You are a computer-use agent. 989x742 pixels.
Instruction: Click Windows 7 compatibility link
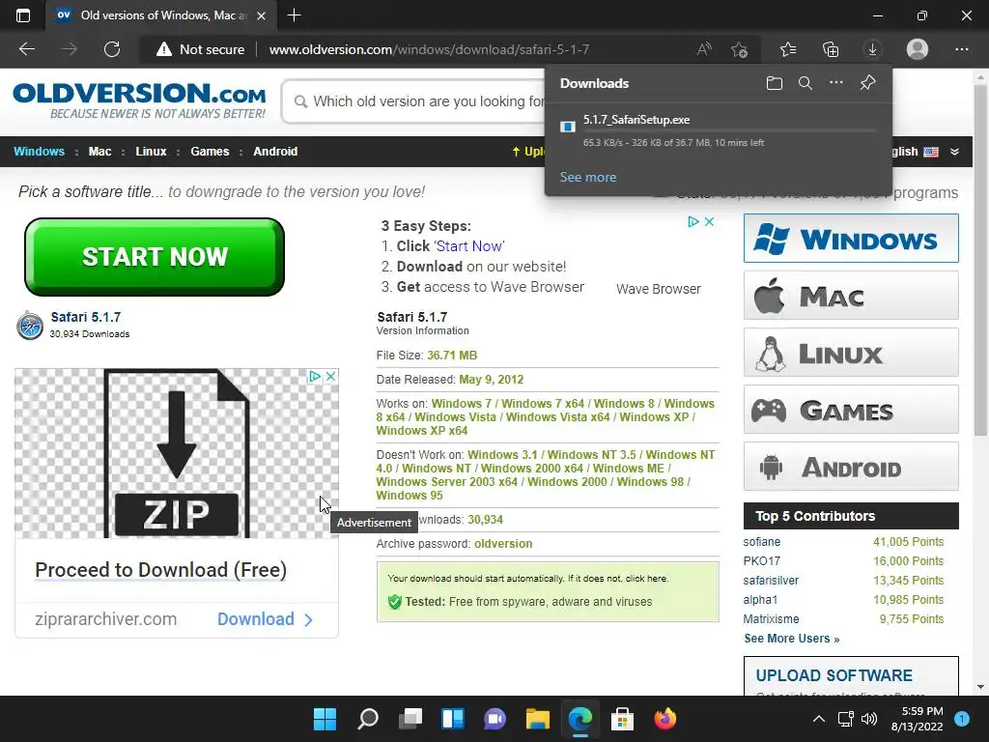click(x=461, y=403)
